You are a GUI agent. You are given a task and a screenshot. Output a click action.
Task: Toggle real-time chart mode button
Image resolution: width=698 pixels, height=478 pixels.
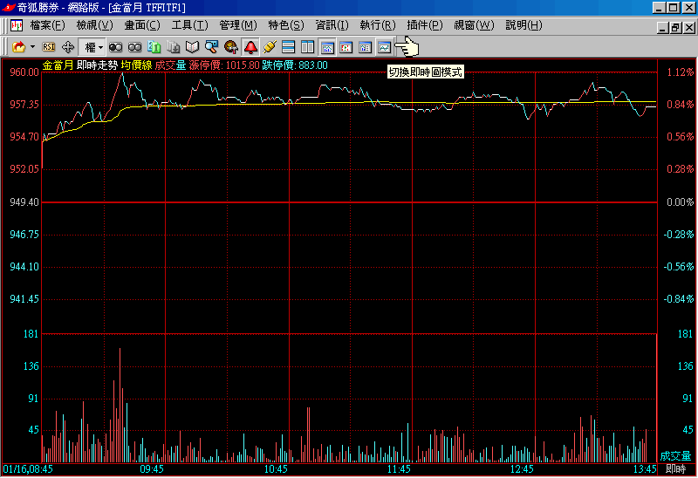pos(384,47)
